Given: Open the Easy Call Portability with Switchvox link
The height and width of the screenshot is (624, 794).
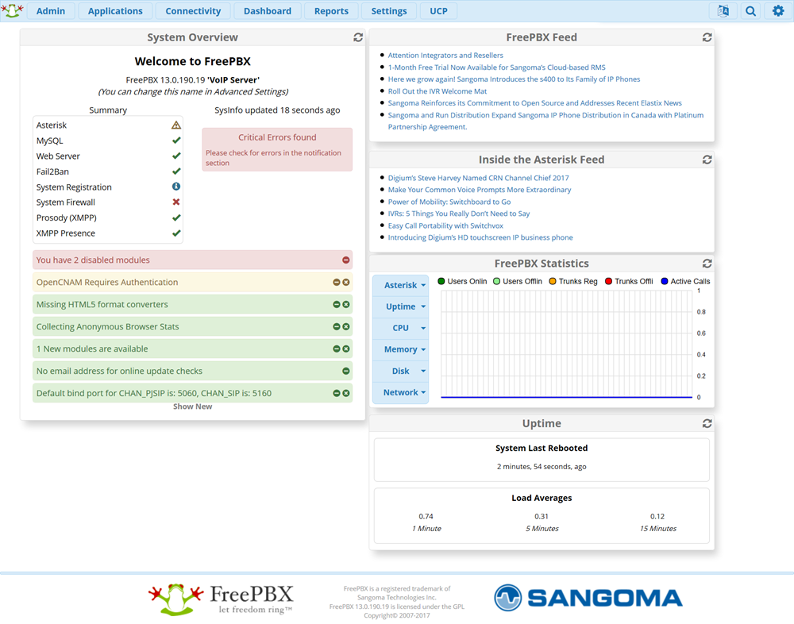Looking at the screenshot, I should [x=445, y=225].
